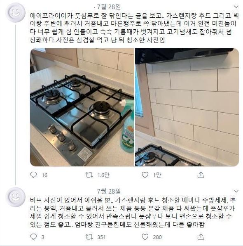Open the tiled wall photo on the right

coord(187,107)
